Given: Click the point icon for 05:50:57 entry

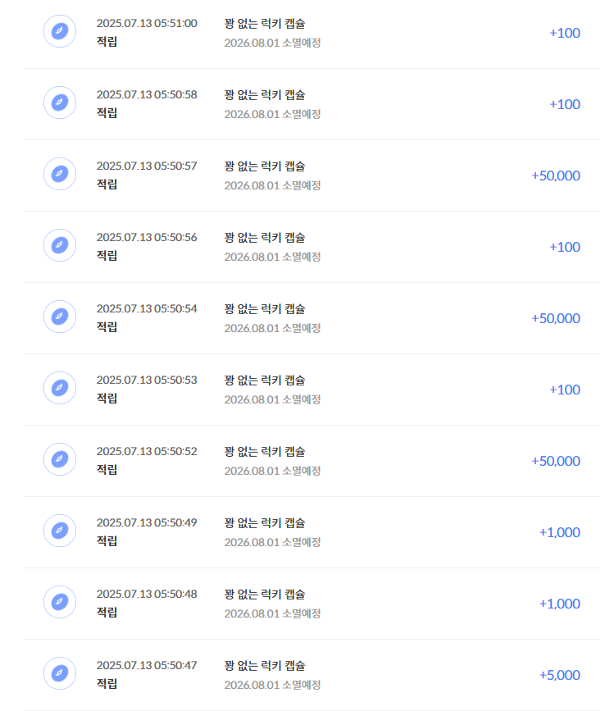Looking at the screenshot, I should (x=59, y=174).
